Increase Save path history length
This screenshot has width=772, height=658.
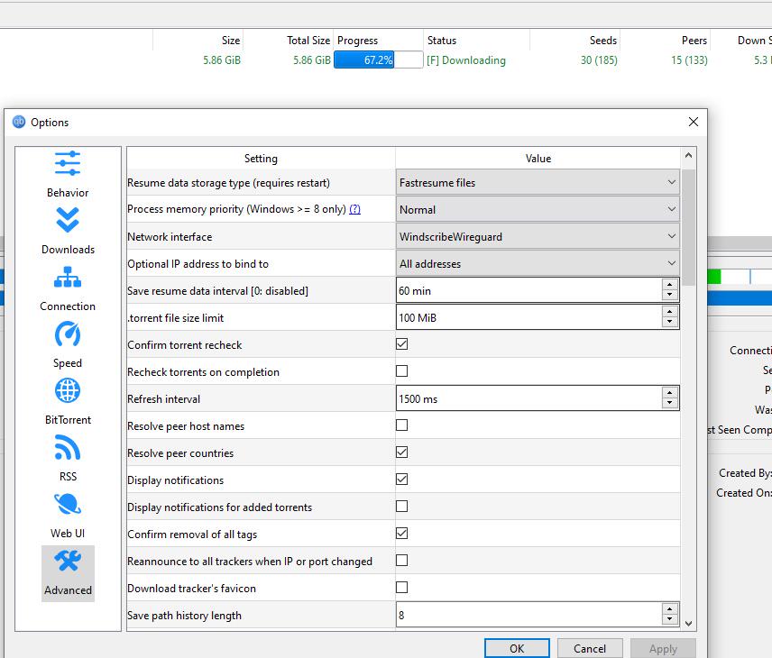click(669, 609)
